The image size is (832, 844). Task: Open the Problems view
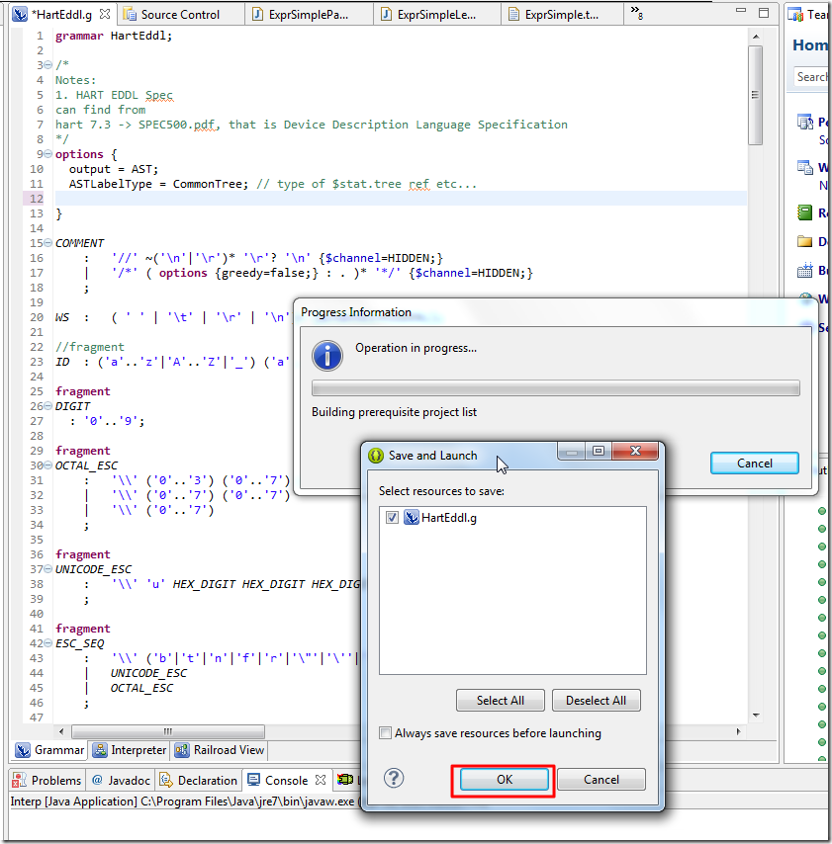(46, 780)
